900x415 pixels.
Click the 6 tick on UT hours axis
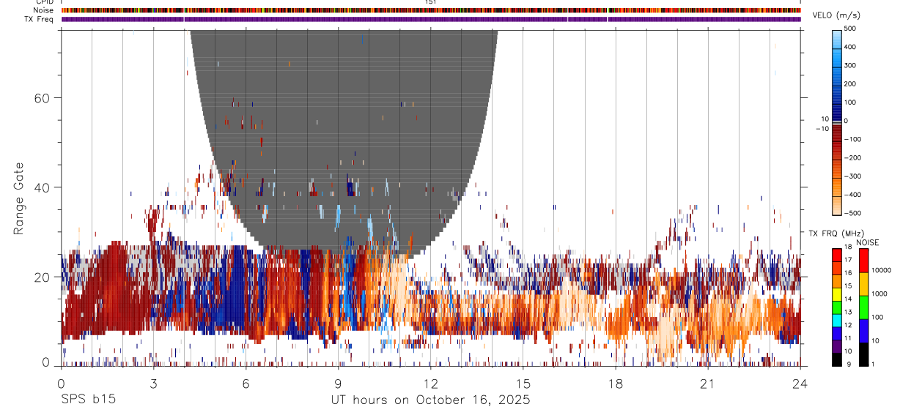(246, 383)
